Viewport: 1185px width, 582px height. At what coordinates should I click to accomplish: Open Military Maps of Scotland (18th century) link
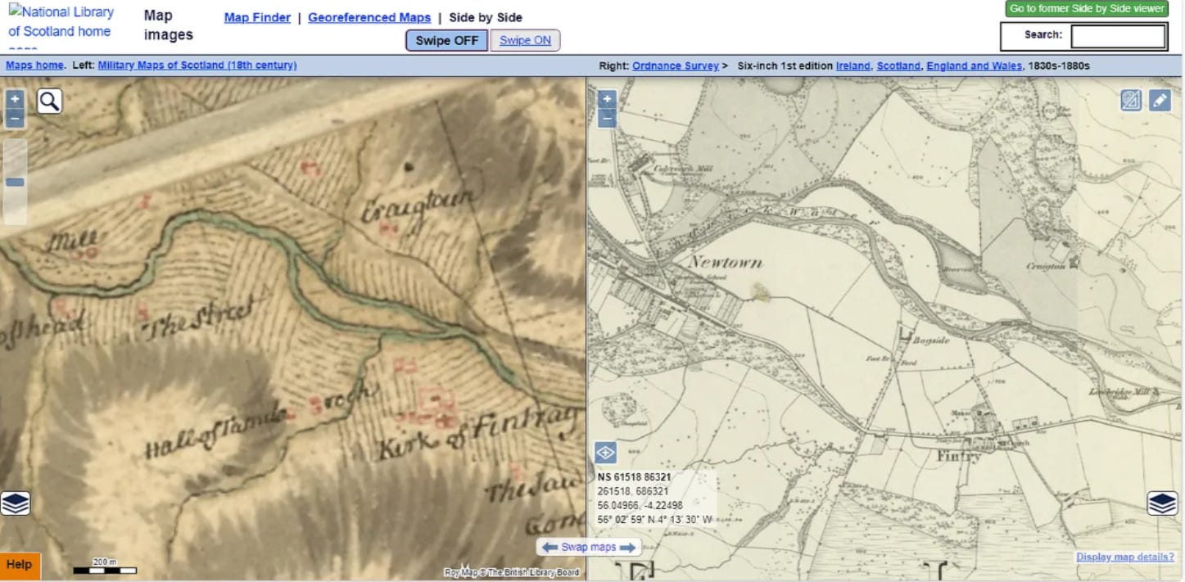(197, 65)
